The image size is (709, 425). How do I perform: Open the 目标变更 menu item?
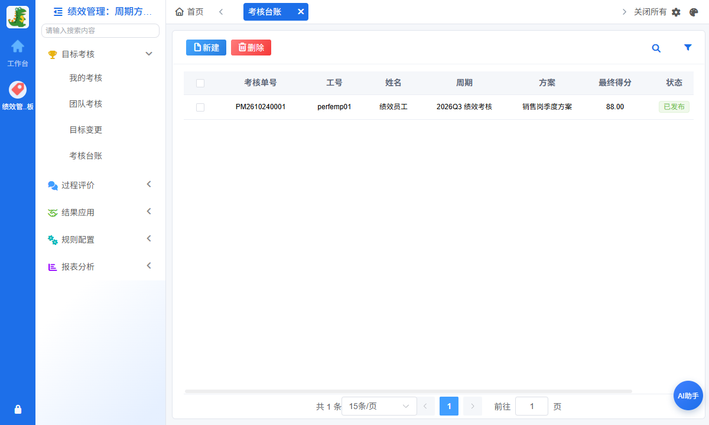click(x=86, y=130)
